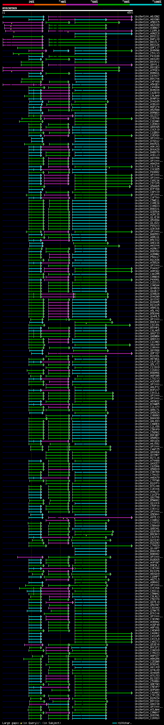The height and width of the screenshot is (725, 164).
Task: Select the UniRef100_B7FYD8 row label
Action: click(x=147, y=189)
